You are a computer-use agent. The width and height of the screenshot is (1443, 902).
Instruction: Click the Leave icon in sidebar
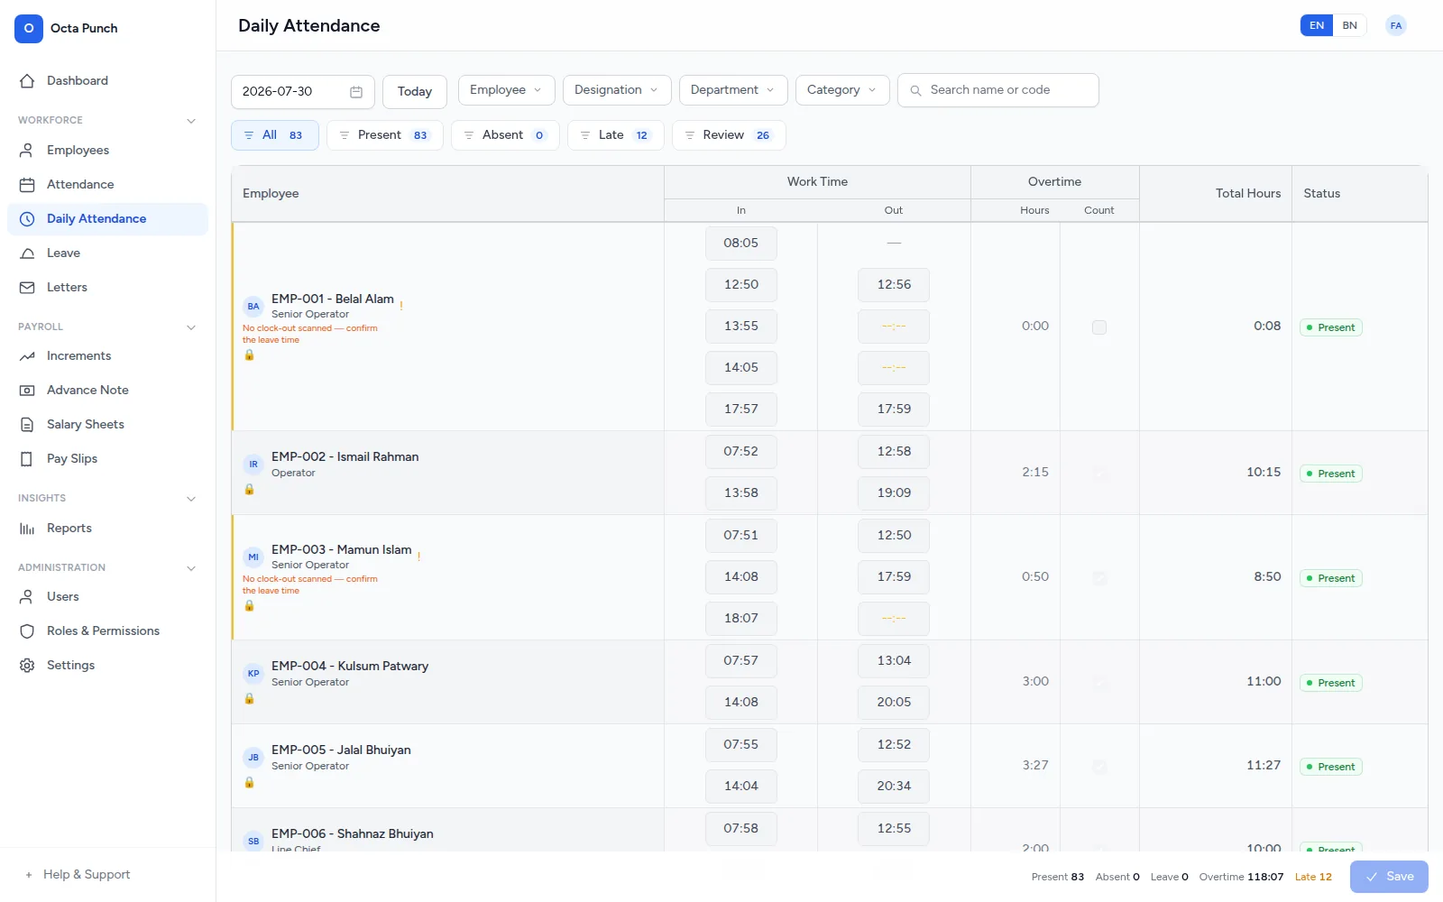(x=27, y=253)
